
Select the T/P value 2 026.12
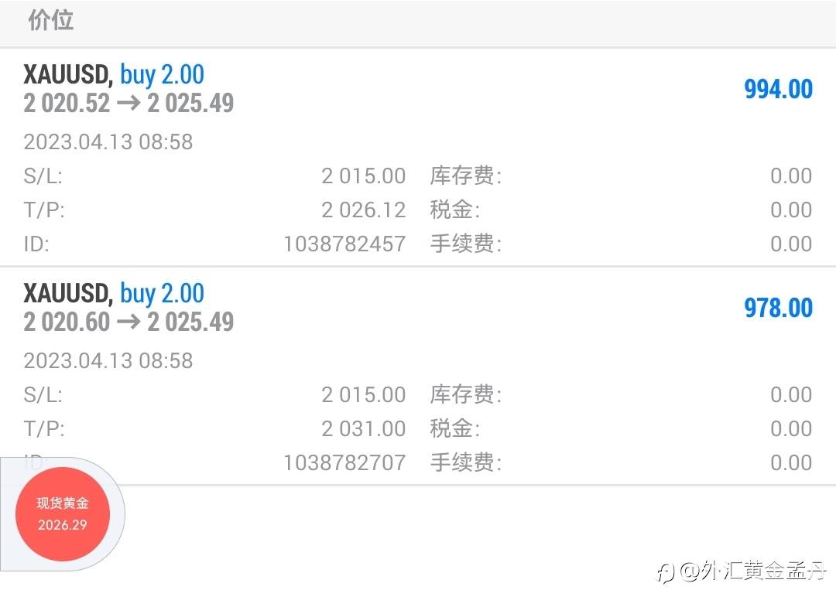click(x=363, y=210)
